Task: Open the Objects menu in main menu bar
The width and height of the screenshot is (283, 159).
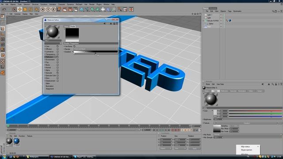Action: [13, 4]
